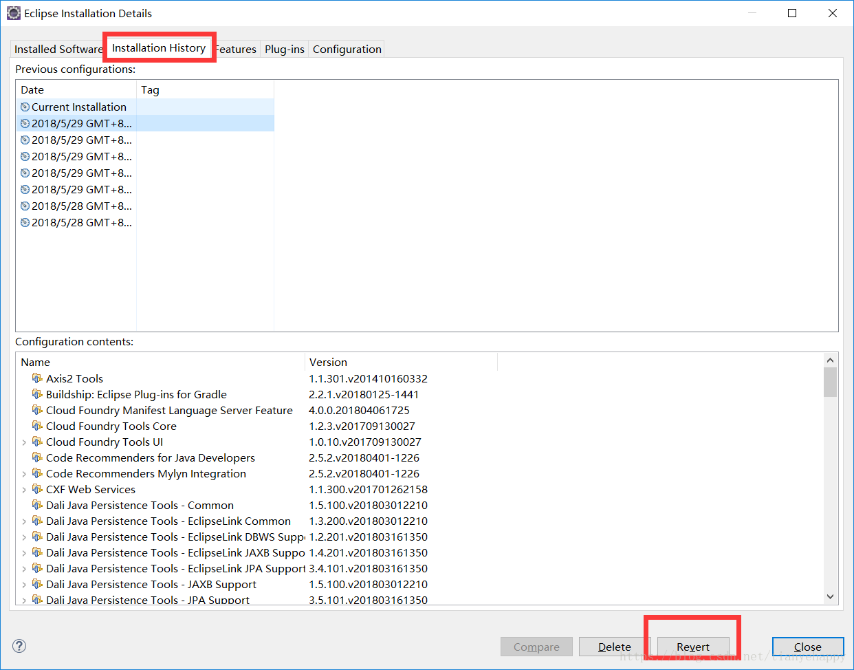Select Dali Java Persistence Tools - Common

(140, 505)
